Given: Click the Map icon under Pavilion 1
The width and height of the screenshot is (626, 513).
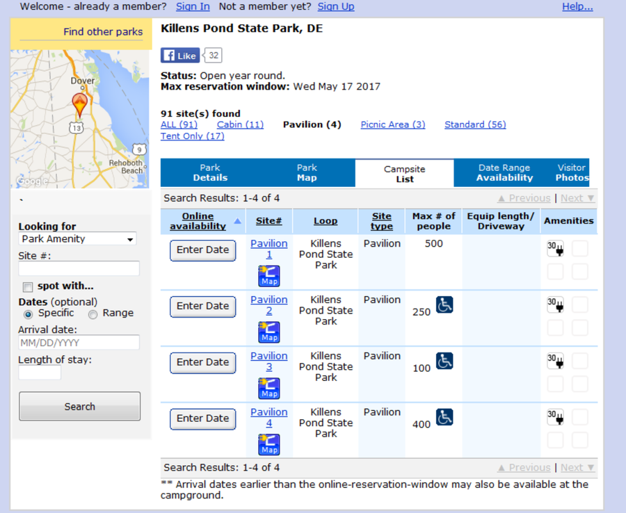Looking at the screenshot, I should point(269,276).
